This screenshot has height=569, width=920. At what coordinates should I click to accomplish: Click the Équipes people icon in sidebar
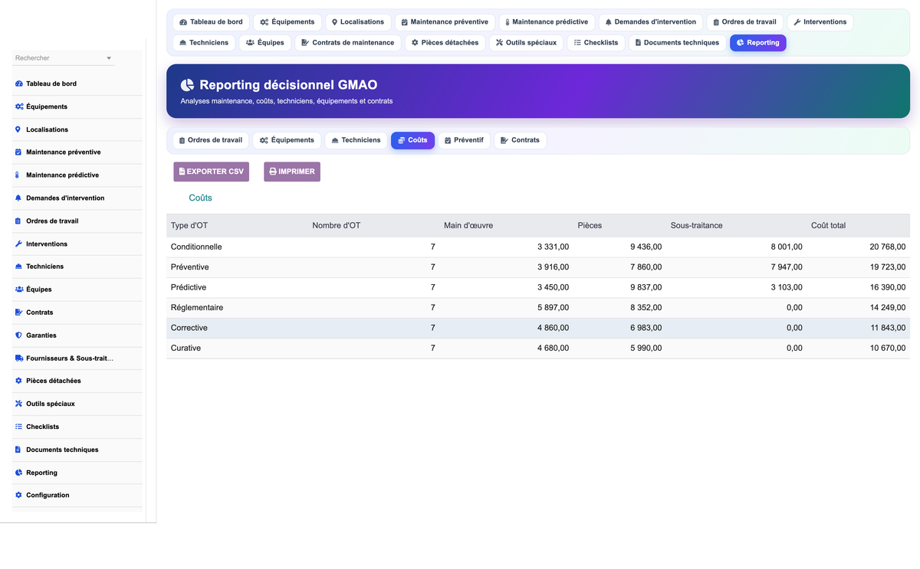(18, 289)
